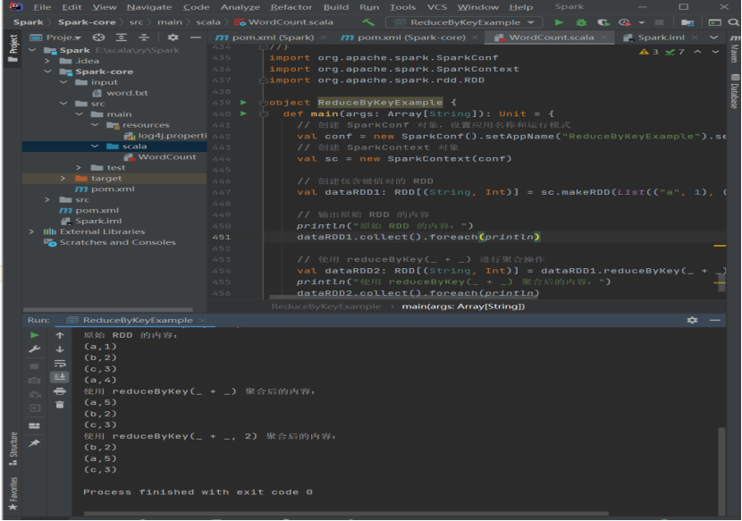Go to previous highlighted problem arrow

coord(697,52)
